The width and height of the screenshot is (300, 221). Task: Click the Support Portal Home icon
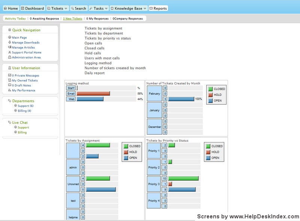tap(9, 52)
